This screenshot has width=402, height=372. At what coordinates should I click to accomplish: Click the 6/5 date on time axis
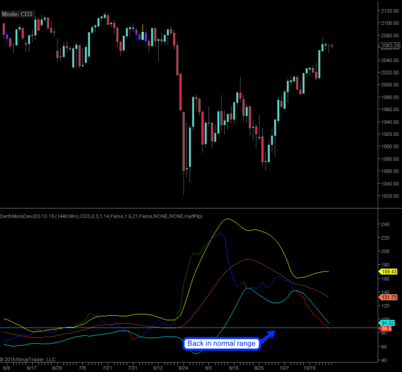tap(7, 368)
